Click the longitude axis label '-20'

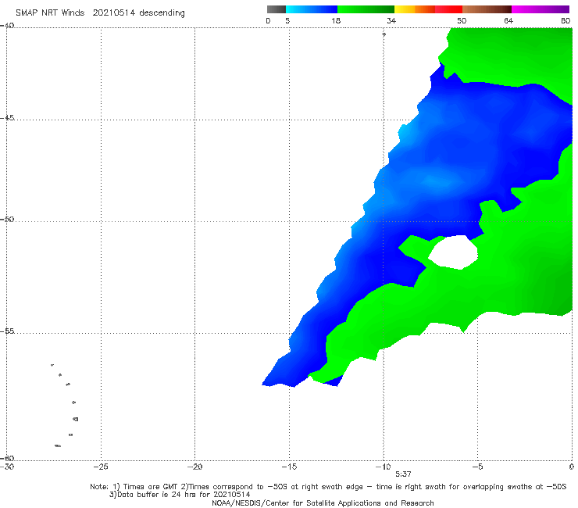pos(194,467)
